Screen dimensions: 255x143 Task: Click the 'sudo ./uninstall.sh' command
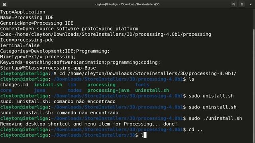[x=215, y=118]
